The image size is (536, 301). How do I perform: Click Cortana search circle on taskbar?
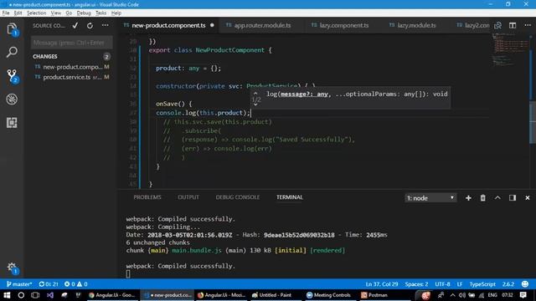point(21,295)
